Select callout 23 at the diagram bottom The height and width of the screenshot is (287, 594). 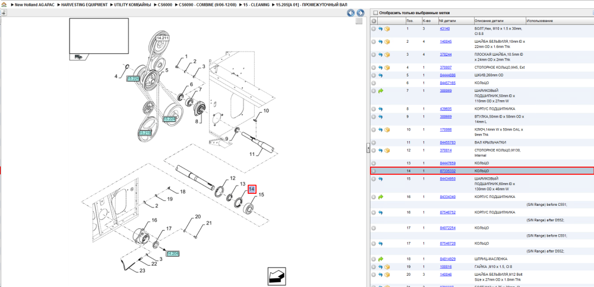click(142, 270)
